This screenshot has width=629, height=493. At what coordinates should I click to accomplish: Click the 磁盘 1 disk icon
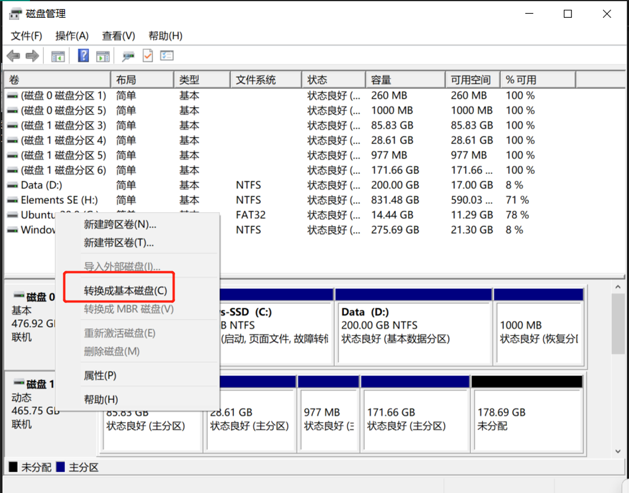[x=19, y=382]
